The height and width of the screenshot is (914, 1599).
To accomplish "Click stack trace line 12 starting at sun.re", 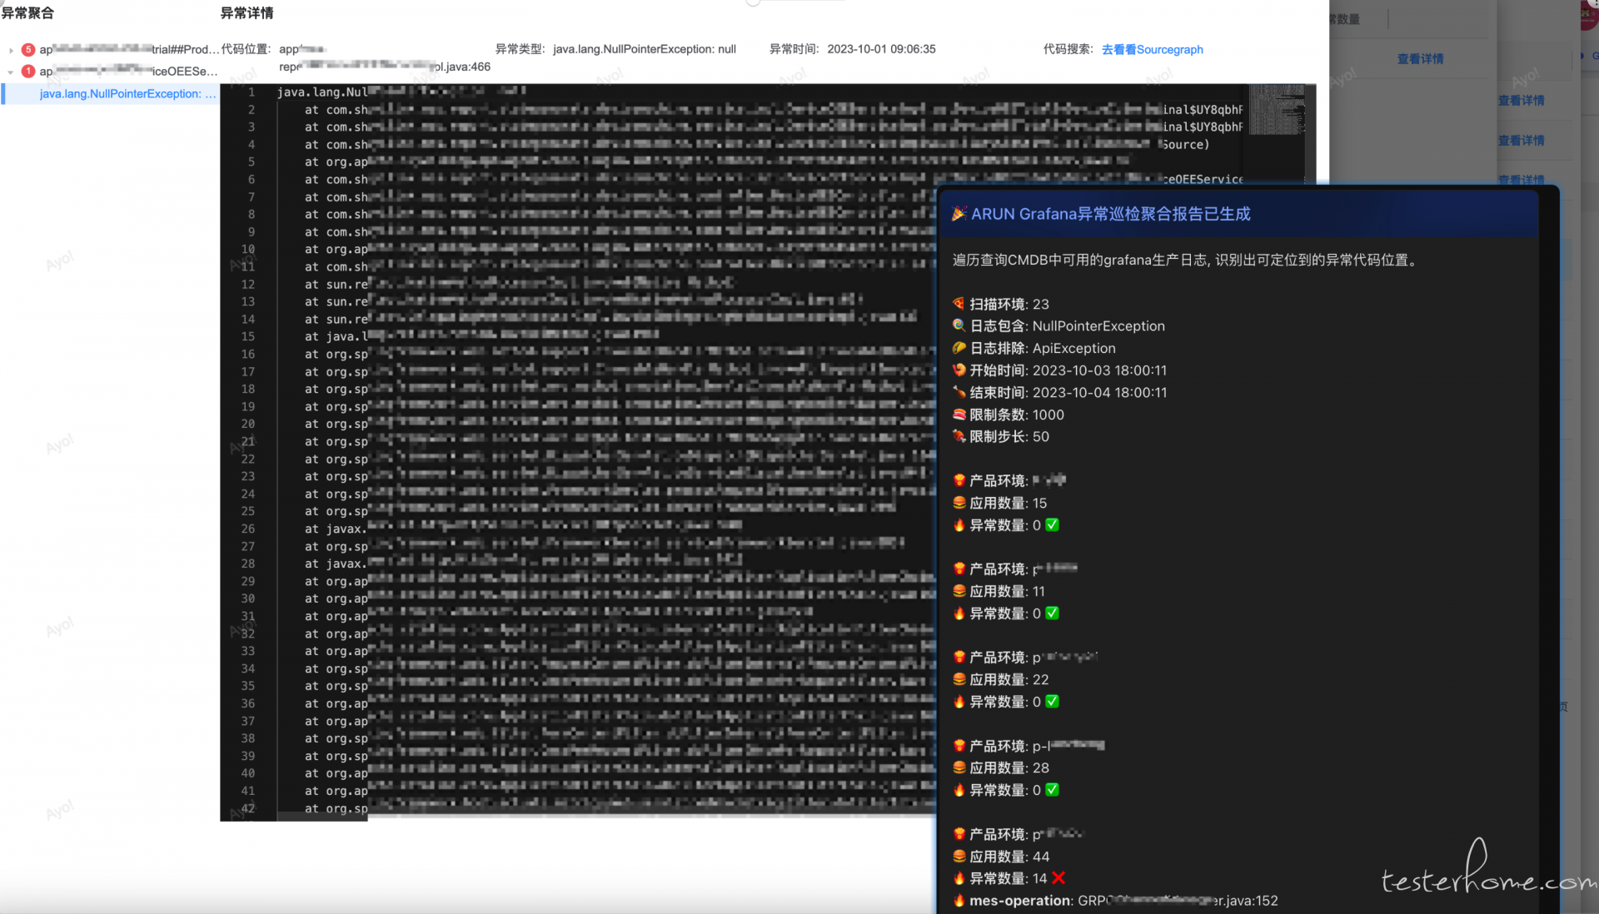I will click(520, 284).
